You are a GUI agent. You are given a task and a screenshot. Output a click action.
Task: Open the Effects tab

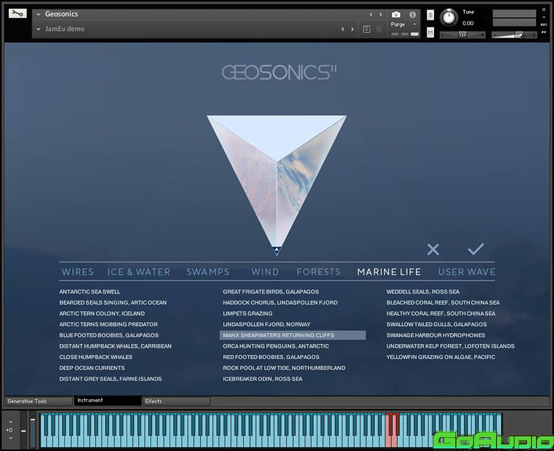[176, 401]
